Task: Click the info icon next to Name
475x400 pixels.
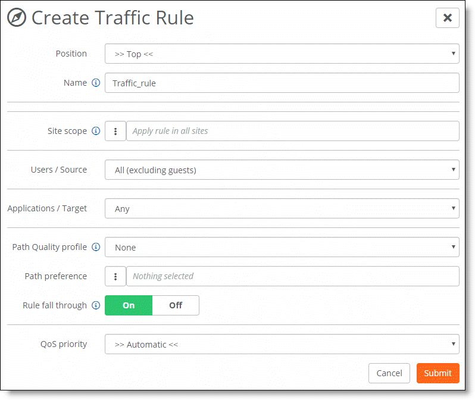Action: click(96, 83)
